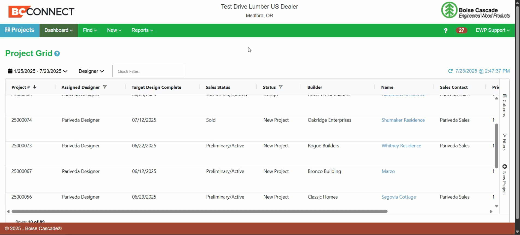Focus the Quick Filter input
520x235 pixels.
[x=148, y=71]
